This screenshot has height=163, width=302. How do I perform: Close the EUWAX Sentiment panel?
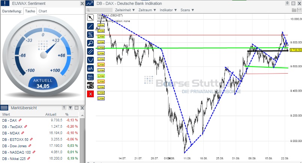(82, 3)
